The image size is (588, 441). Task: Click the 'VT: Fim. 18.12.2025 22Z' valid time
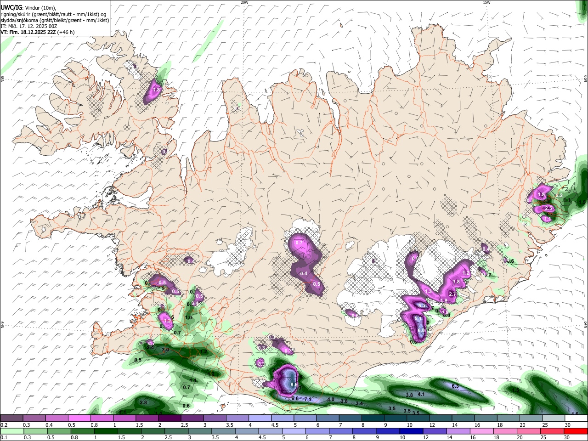28,32
